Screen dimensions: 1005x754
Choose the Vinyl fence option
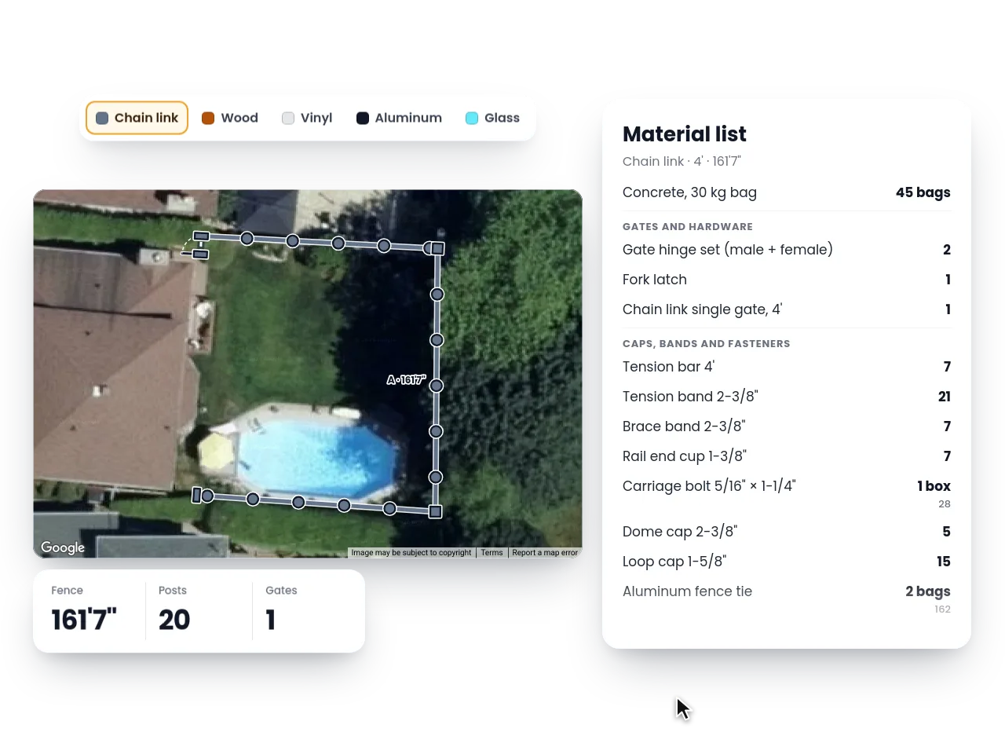click(307, 118)
